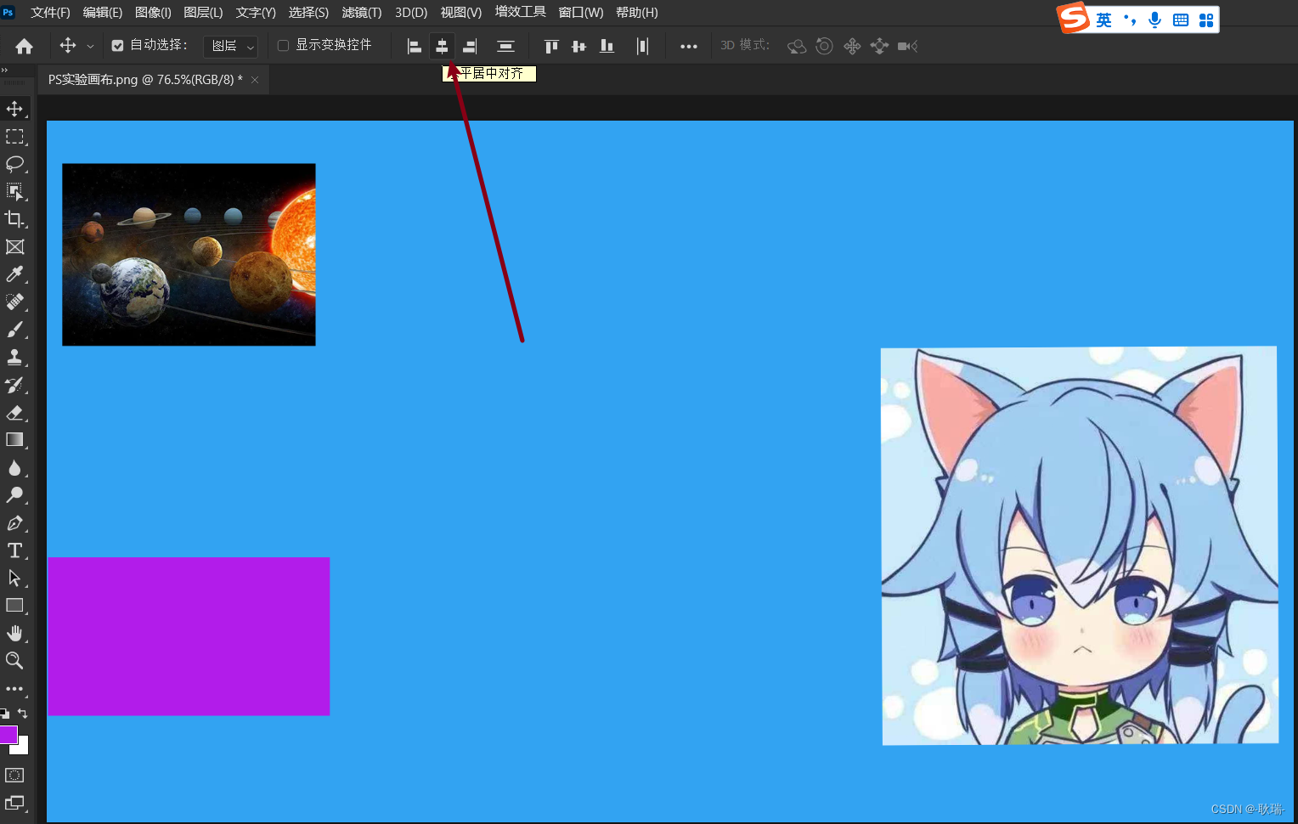Align horizontal centers button
1298x824 pixels.
point(442,46)
